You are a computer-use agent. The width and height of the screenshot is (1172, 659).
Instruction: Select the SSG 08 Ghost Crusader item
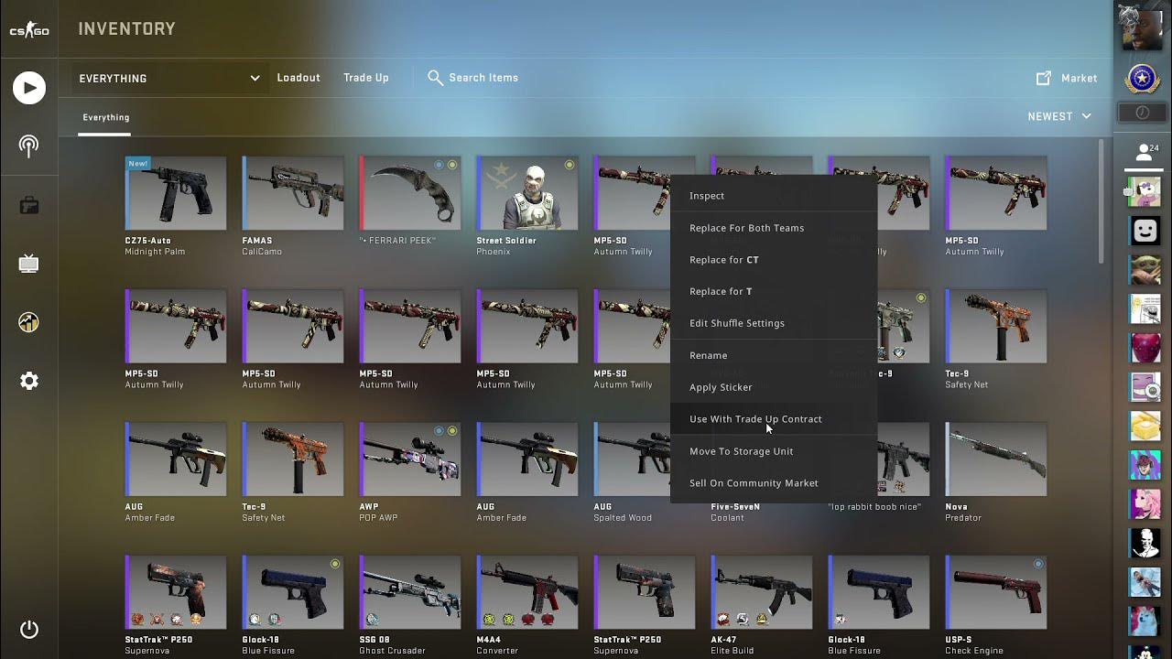click(409, 605)
